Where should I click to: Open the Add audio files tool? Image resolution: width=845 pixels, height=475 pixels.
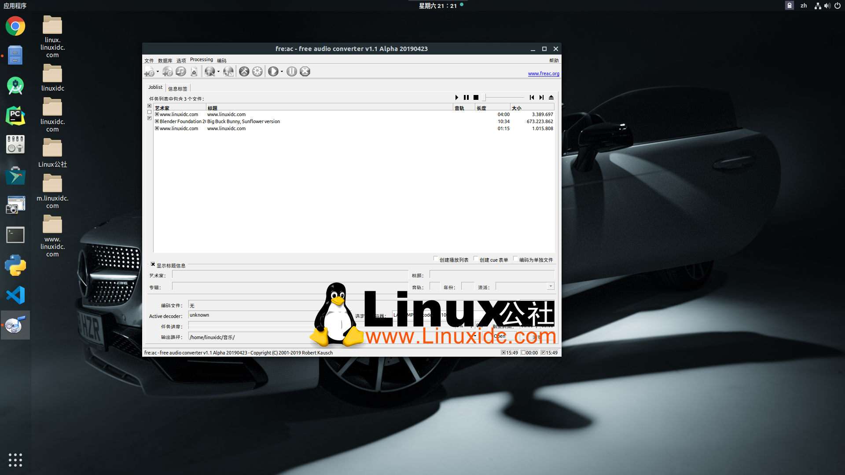[x=150, y=71]
